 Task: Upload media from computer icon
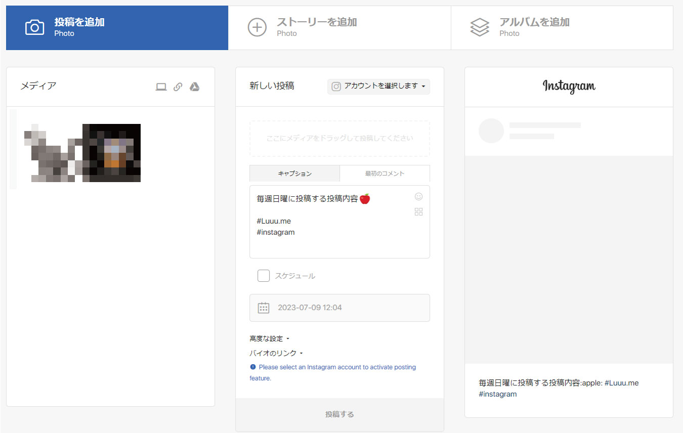click(x=161, y=87)
